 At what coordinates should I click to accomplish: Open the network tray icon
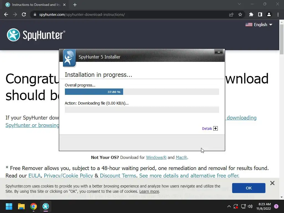coord(243,206)
